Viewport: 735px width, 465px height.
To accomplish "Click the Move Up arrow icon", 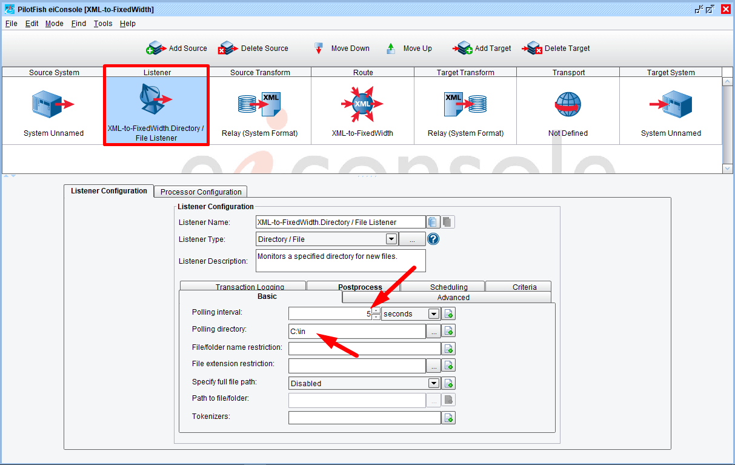I will pyautogui.click(x=391, y=49).
